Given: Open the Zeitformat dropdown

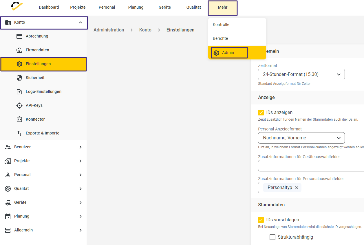Looking at the screenshot, I should tap(301, 74).
